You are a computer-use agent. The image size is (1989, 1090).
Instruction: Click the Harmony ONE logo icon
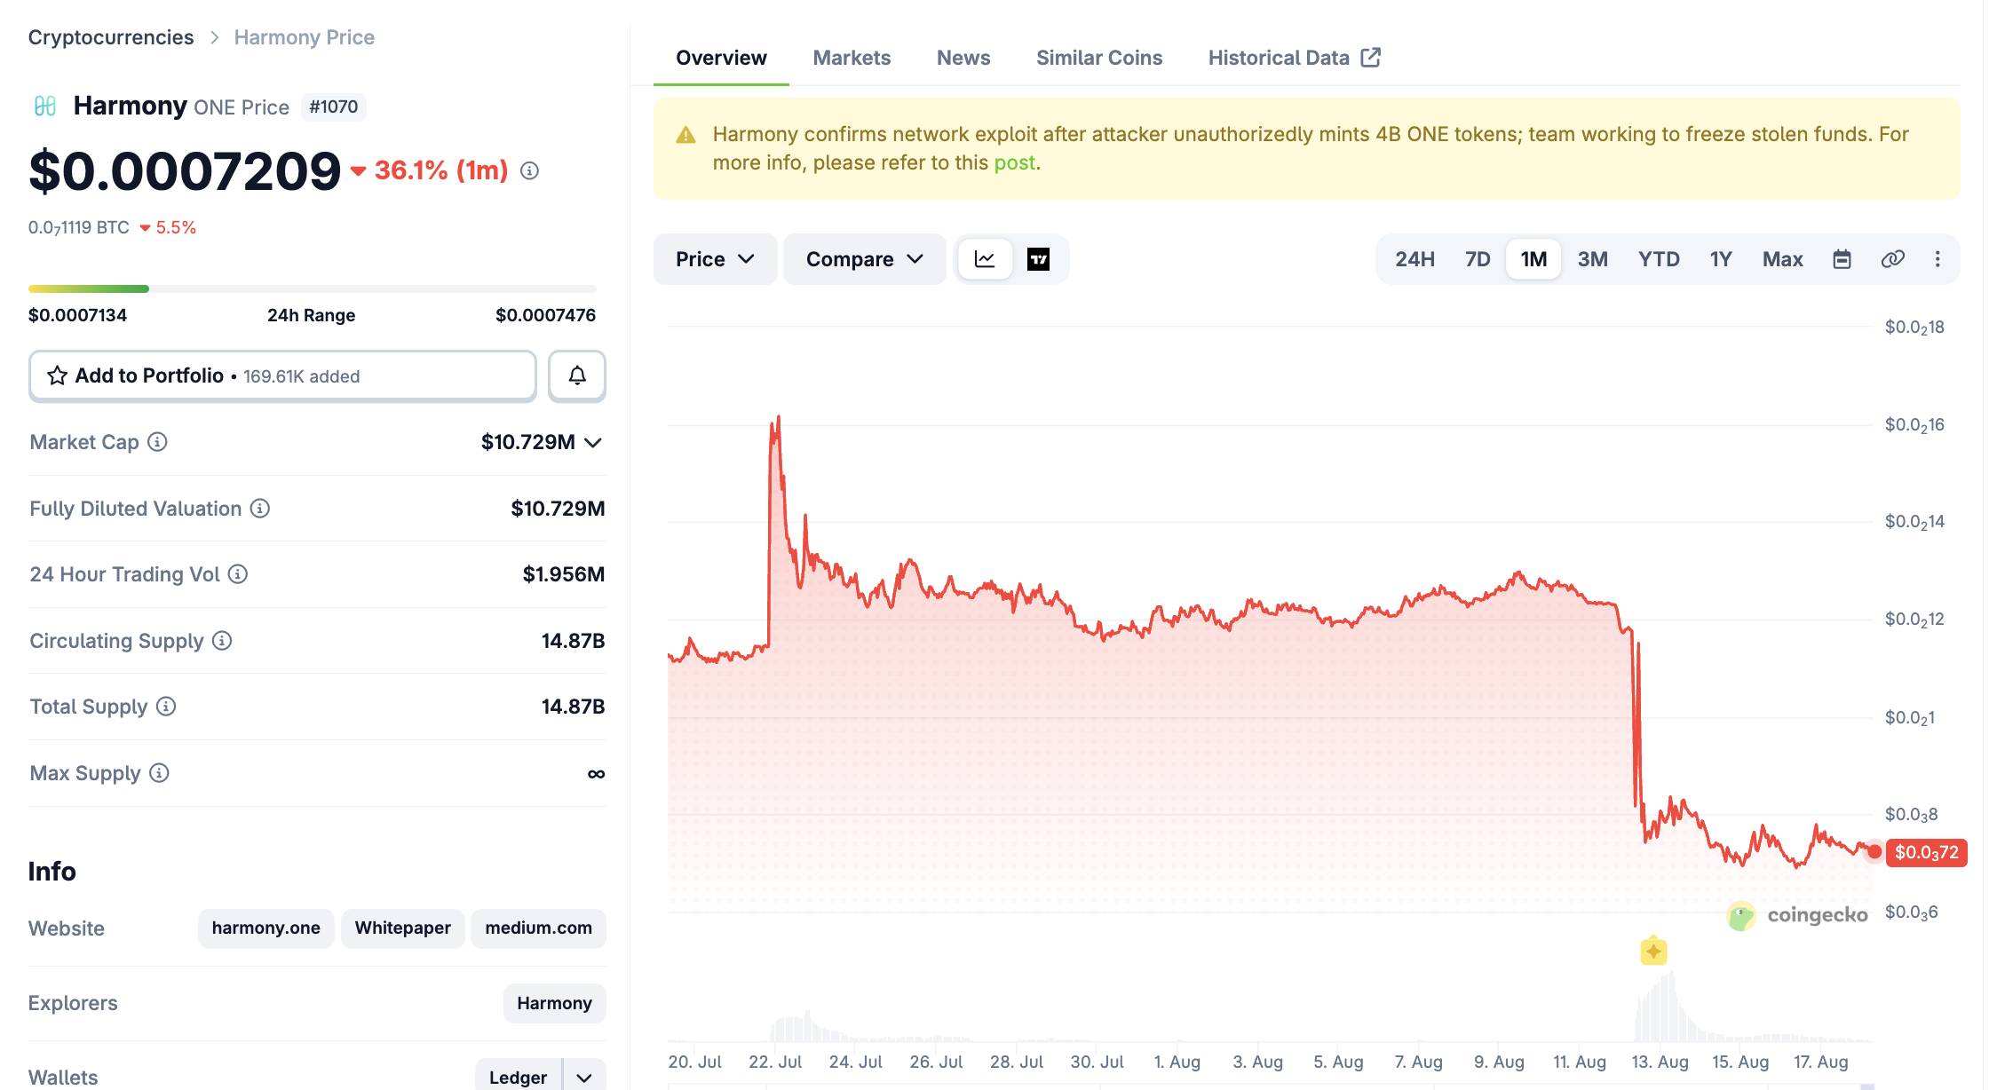45,107
